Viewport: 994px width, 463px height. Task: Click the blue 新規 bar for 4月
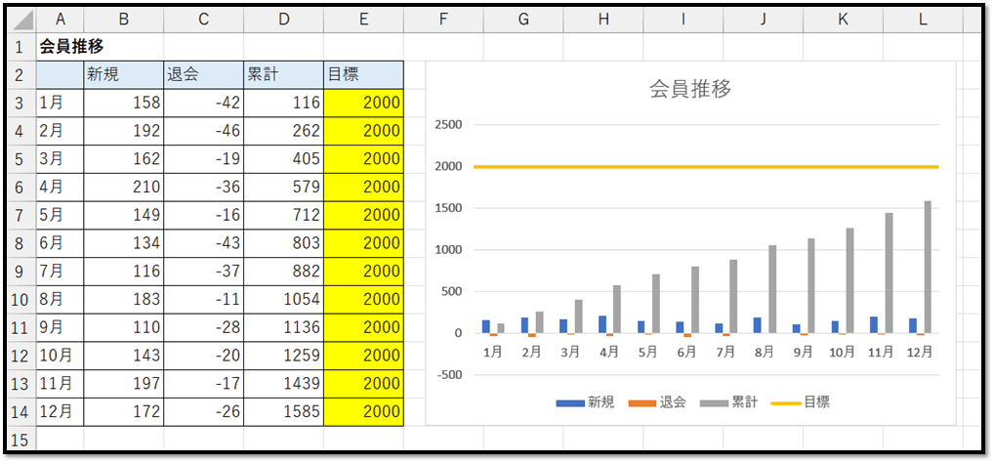click(601, 324)
